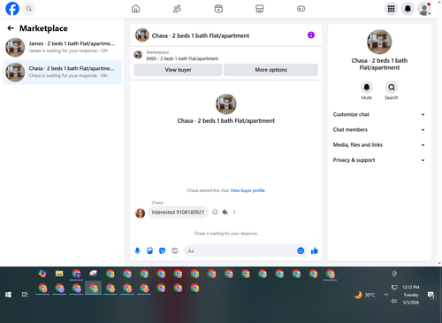Open the weather widget showing 30°C

[365, 295]
